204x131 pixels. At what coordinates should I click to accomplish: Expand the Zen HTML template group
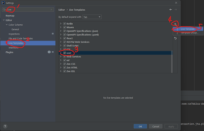pos(61,67)
